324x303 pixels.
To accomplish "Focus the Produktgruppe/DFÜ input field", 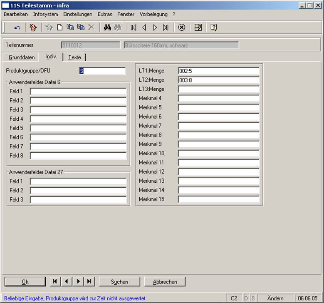I will (x=102, y=71).
